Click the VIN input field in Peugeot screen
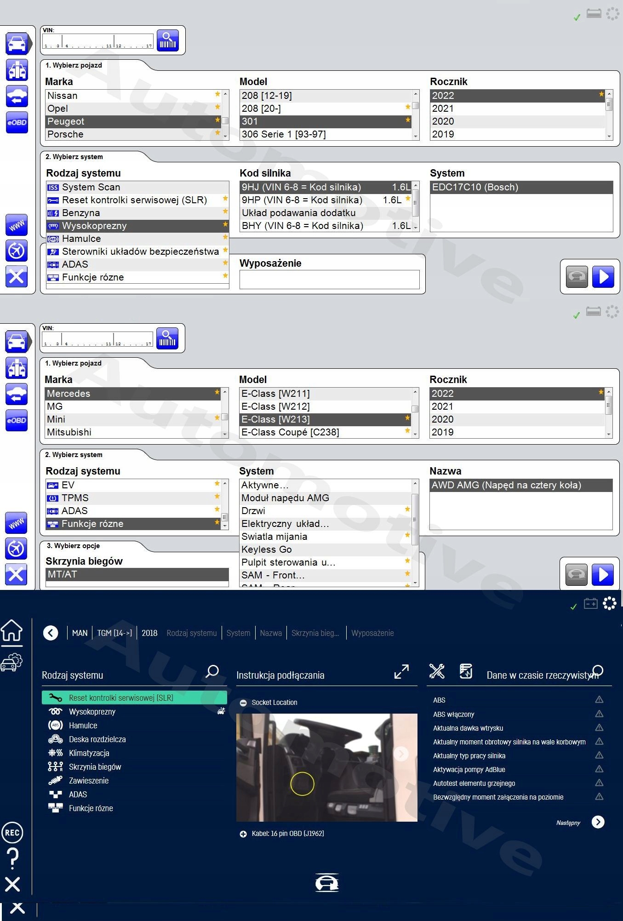 98,40
